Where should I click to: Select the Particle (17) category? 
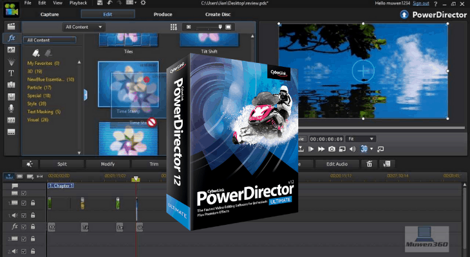[x=39, y=87]
